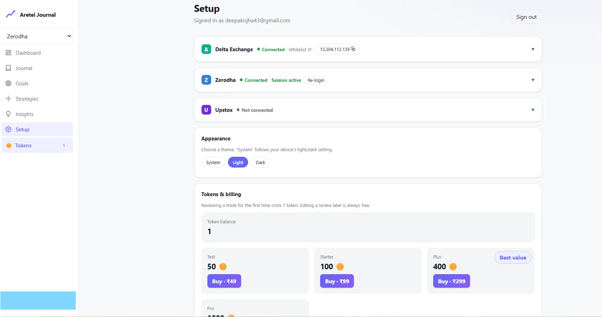
Task: Expand the Delta Exchange panel
Action: point(533,49)
